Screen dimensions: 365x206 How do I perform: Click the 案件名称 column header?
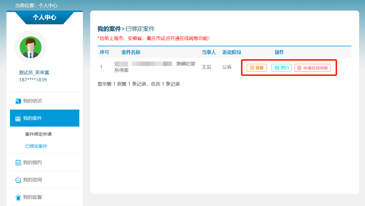(x=131, y=52)
